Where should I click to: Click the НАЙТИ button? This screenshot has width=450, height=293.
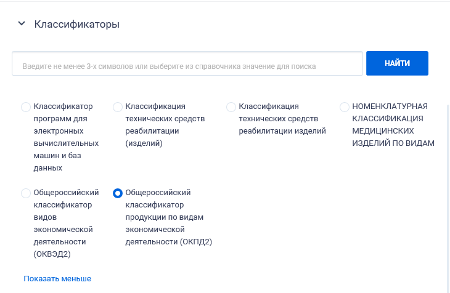[x=397, y=63]
